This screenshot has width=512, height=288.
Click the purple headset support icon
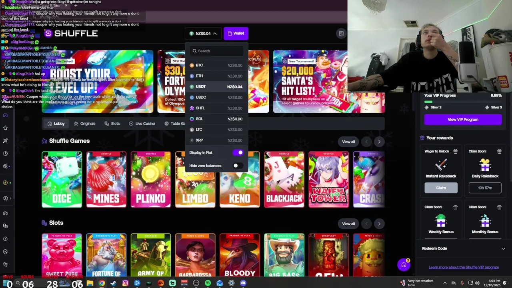[404, 265]
